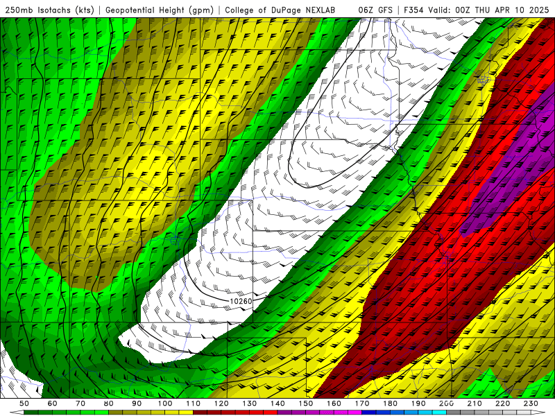Click the 210 value on the legend
555x416 pixels.
coord(475,404)
